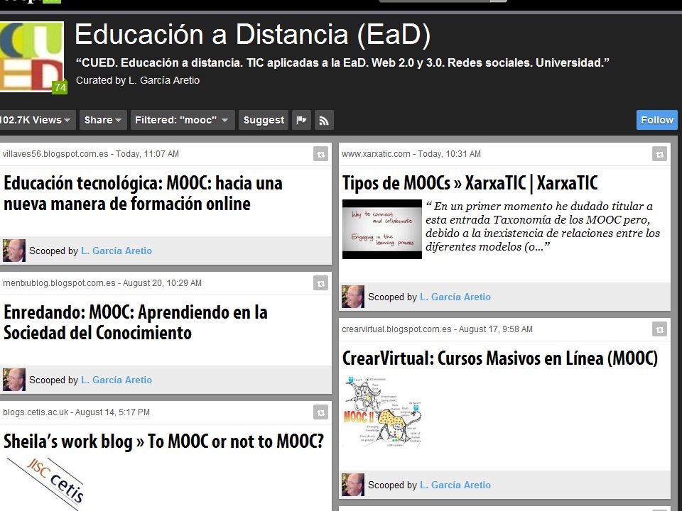
Task: Click curator avatar on the Educación tecnológica post
Action: tap(14, 251)
